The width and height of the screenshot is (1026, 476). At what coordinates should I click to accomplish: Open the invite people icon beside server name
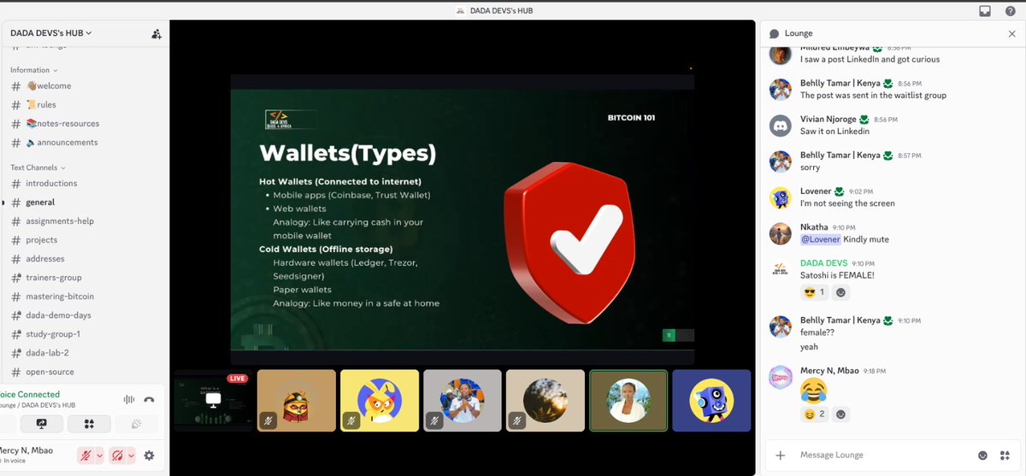click(x=156, y=33)
